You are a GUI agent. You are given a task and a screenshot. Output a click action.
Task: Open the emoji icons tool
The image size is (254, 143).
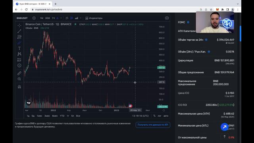(19, 66)
